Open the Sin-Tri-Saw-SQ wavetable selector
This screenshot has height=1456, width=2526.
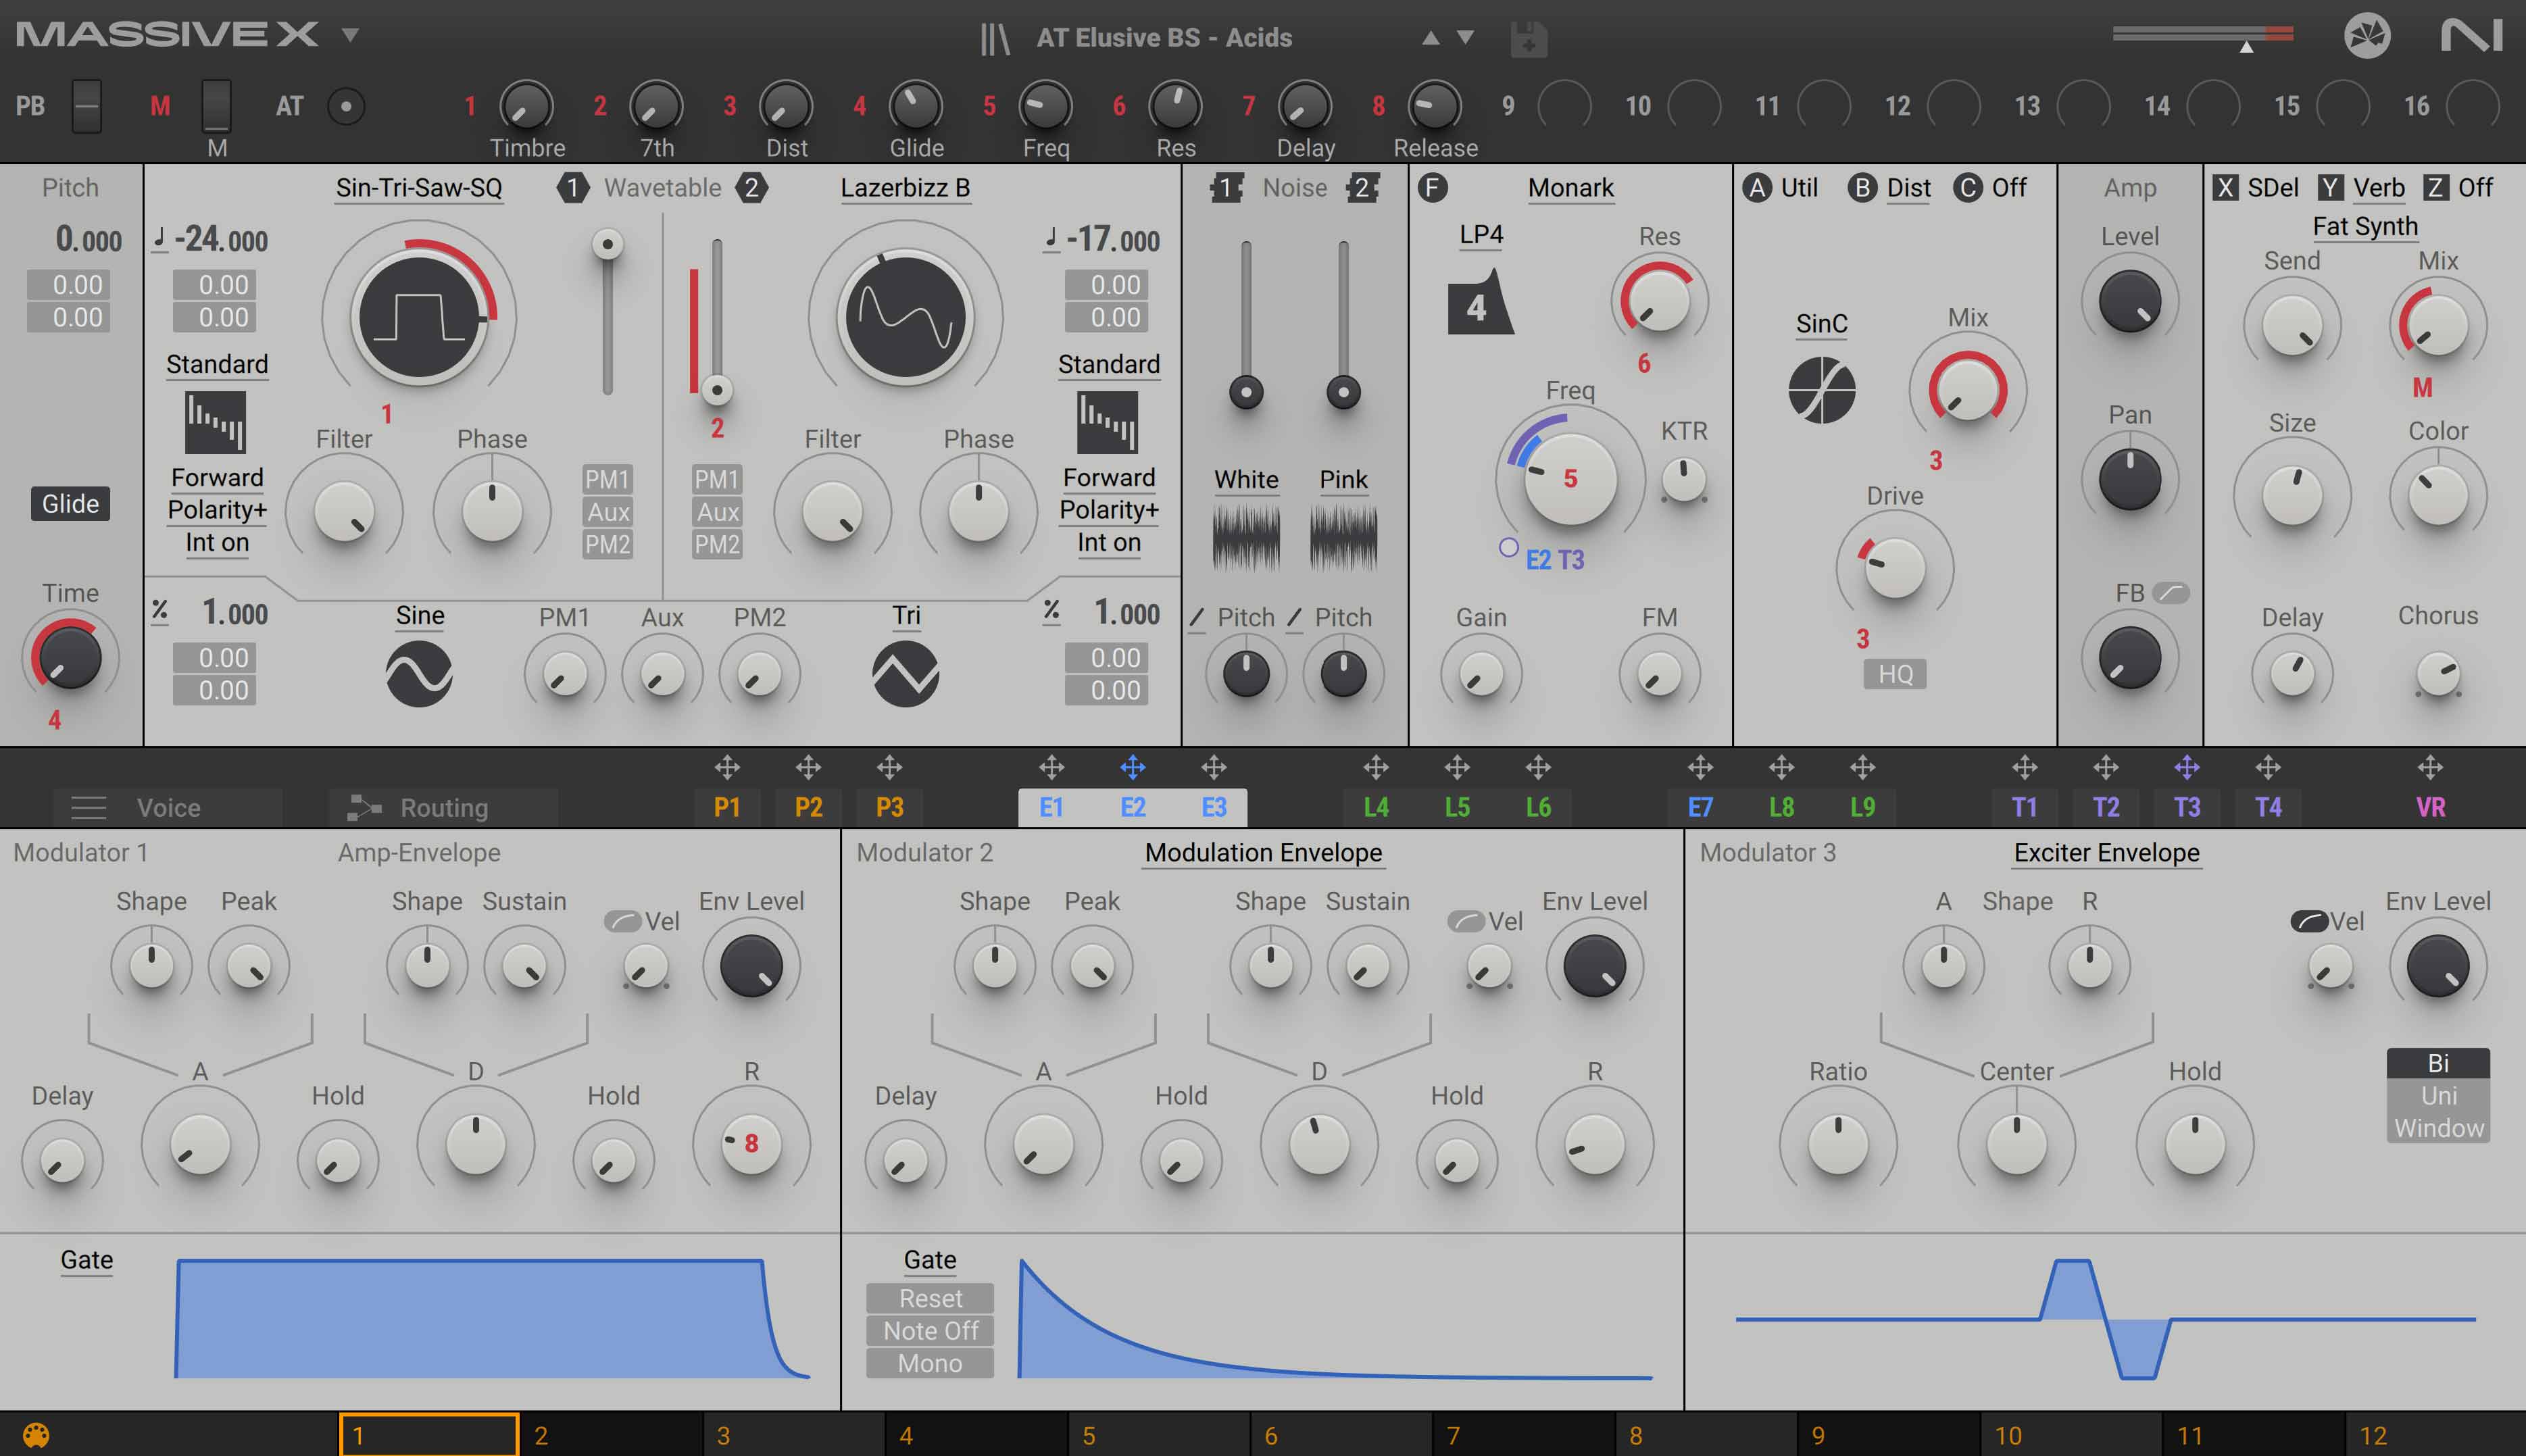coord(419,188)
